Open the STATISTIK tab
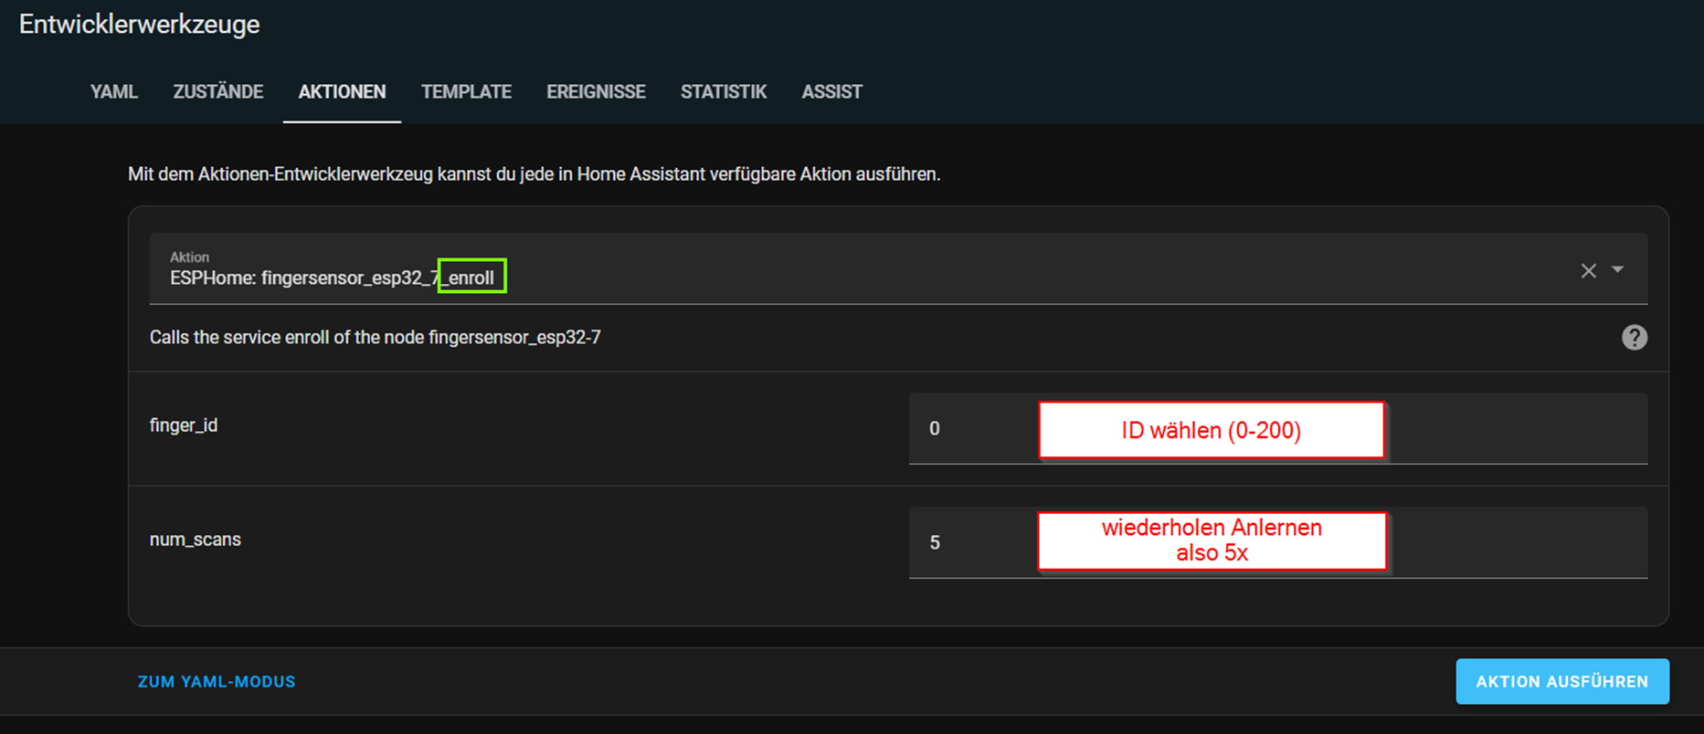This screenshot has width=1704, height=734. pos(723,91)
